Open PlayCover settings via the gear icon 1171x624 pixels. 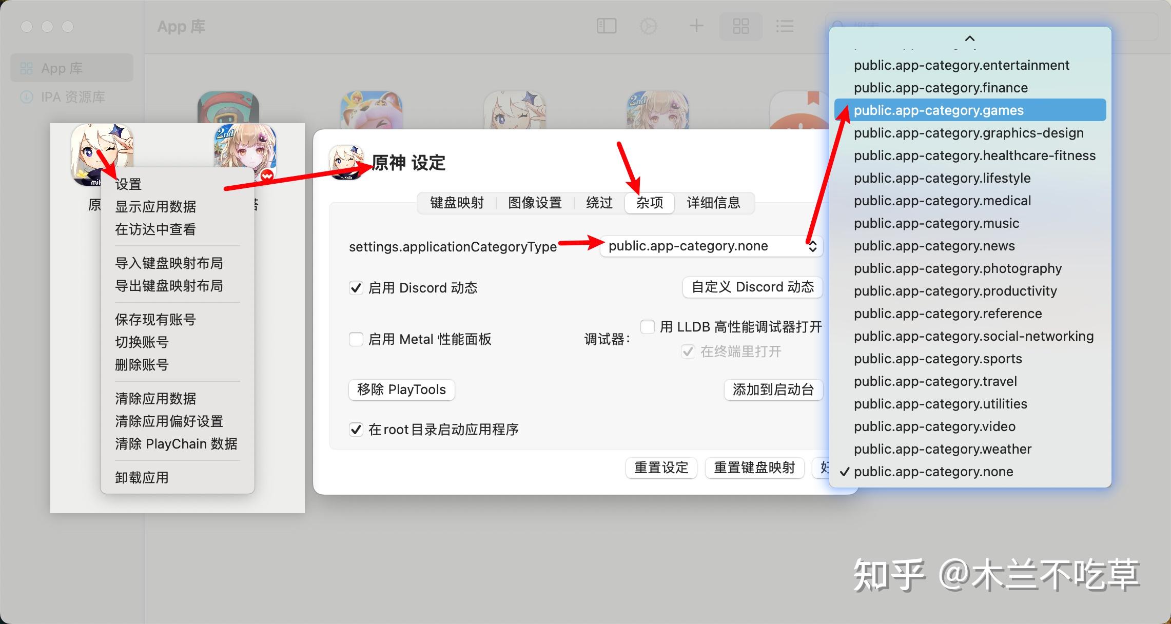(x=649, y=26)
